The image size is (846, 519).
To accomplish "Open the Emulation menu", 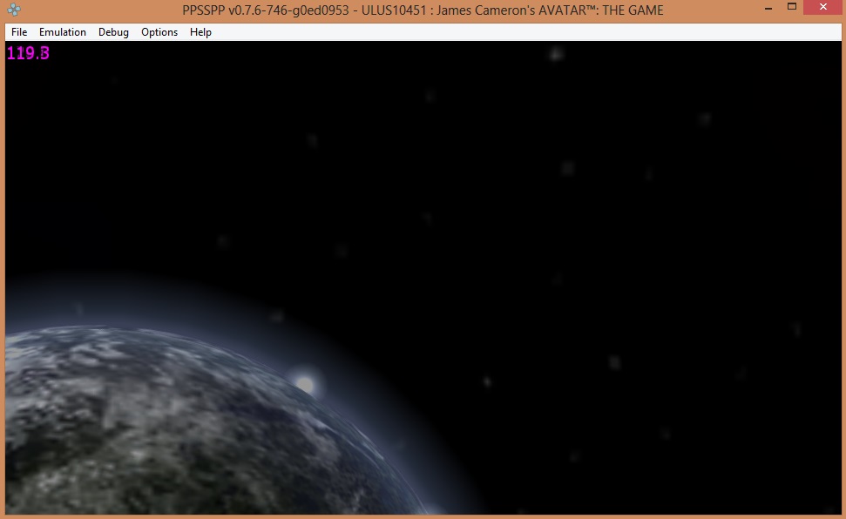I will coord(63,32).
